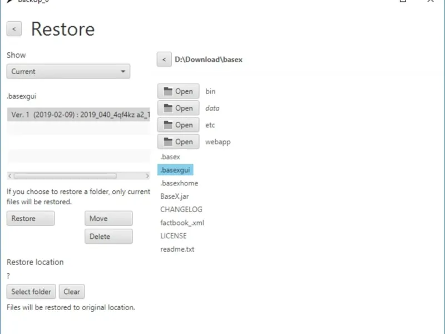445x334 pixels.
Task: Navigate up from D:\Download\basex path
Action: [164, 60]
